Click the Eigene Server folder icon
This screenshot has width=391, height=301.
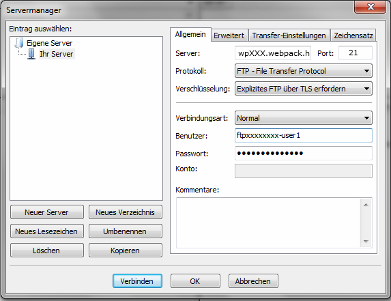pos(19,43)
